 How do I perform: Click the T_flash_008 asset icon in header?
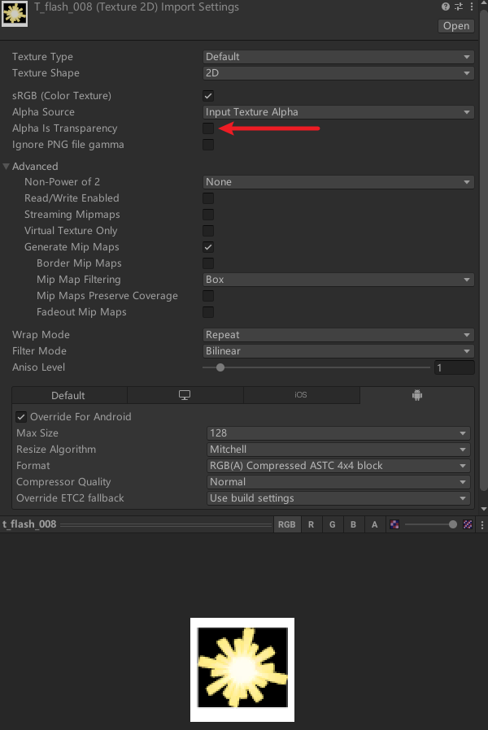(15, 15)
